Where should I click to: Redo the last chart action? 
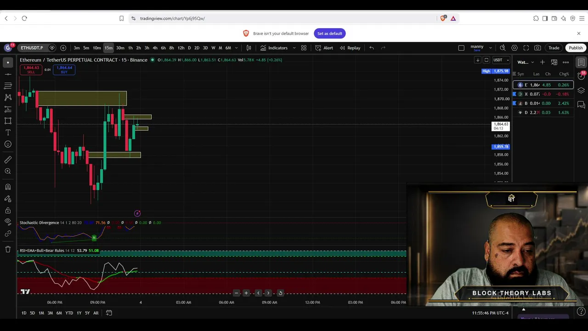383,48
